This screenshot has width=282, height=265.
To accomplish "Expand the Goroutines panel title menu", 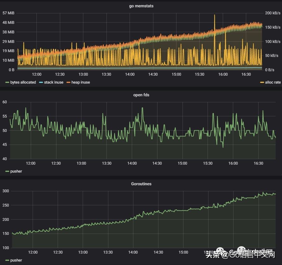I will [x=141, y=184].
